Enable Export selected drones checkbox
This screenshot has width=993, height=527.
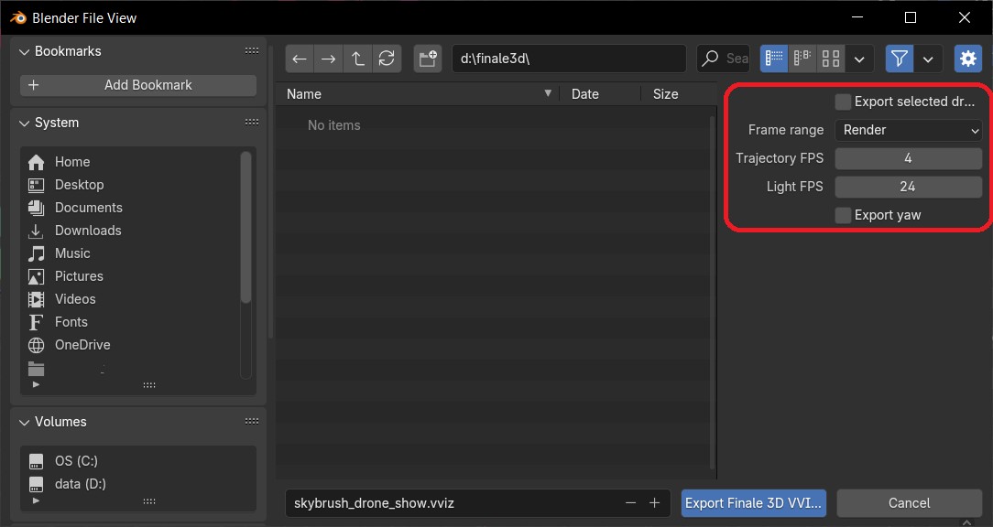pos(842,102)
